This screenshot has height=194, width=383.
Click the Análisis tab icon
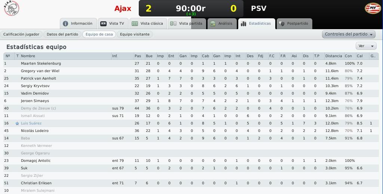pyautogui.click(x=213, y=24)
